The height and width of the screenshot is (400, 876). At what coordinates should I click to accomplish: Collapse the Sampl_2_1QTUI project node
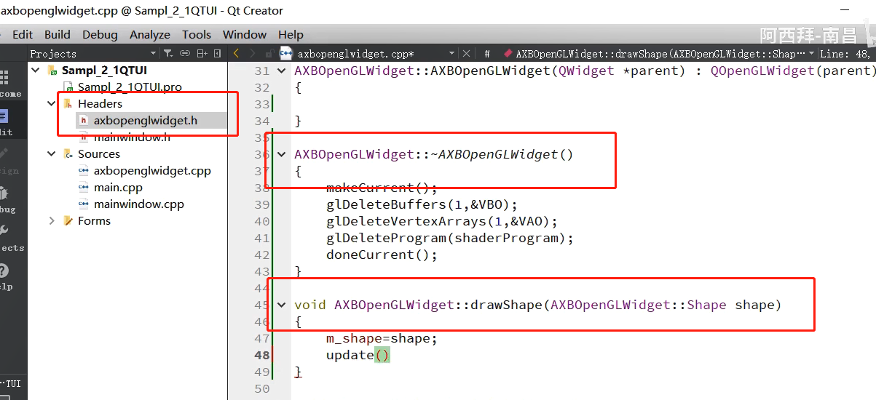coord(35,70)
